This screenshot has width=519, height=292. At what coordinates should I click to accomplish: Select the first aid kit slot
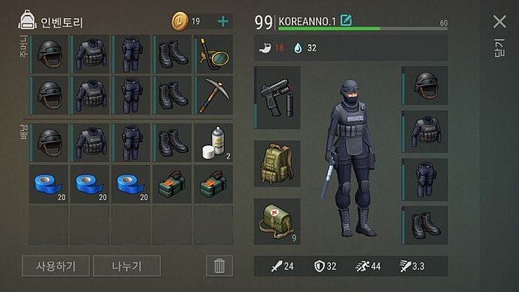277,221
